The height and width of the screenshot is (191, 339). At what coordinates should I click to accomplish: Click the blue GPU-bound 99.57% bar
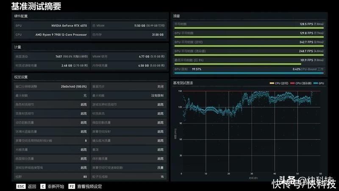pos(249,73)
